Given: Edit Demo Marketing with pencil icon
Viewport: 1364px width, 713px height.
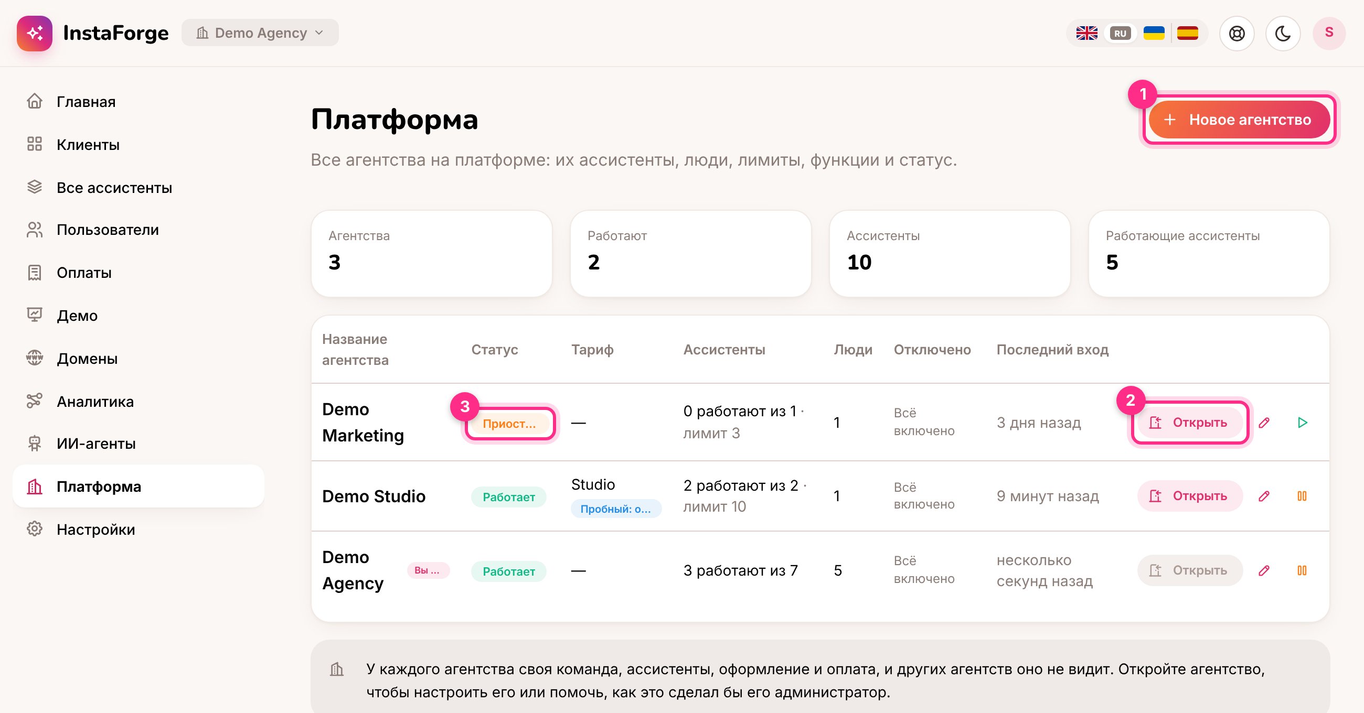Looking at the screenshot, I should pos(1264,423).
